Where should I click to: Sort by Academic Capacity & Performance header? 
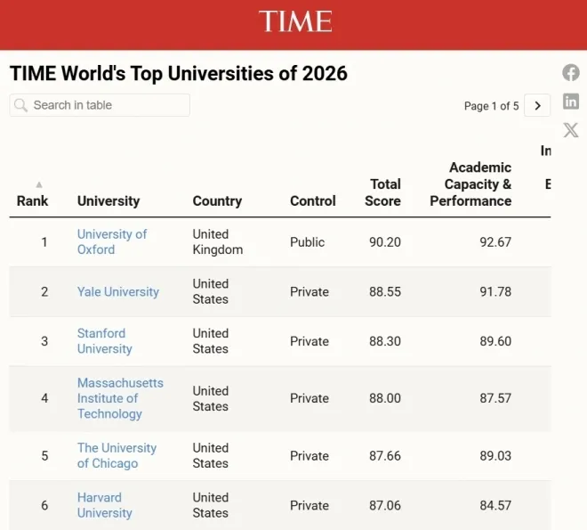470,184
